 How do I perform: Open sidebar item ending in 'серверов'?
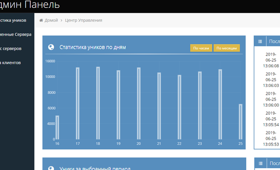(x=10, y=49)
